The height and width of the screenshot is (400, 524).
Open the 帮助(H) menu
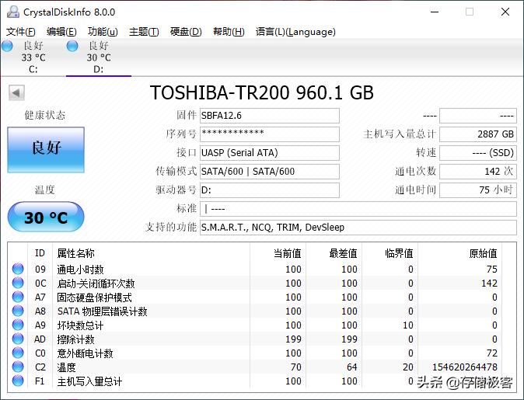point(229,32)
